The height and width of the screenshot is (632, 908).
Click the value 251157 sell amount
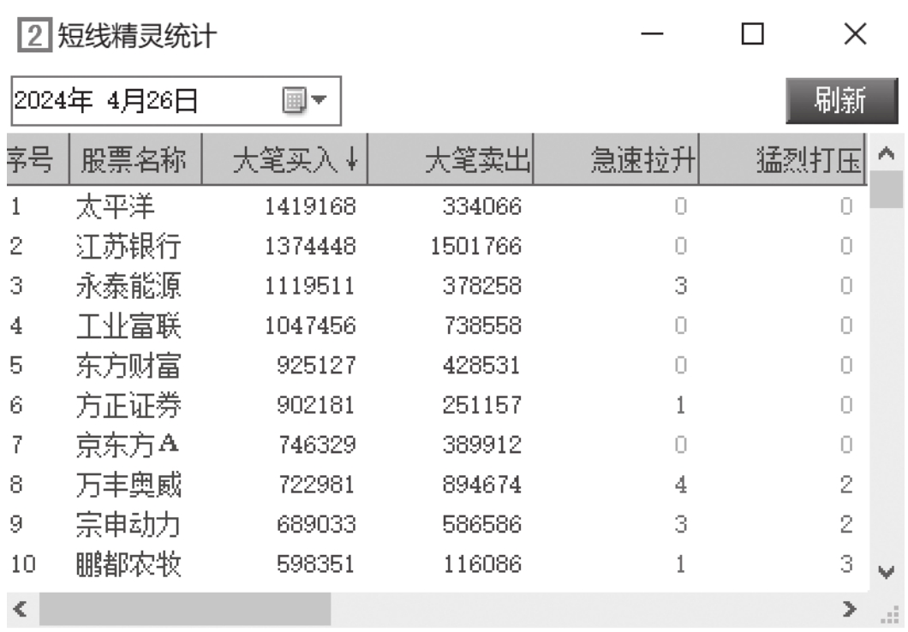point(482,405)
